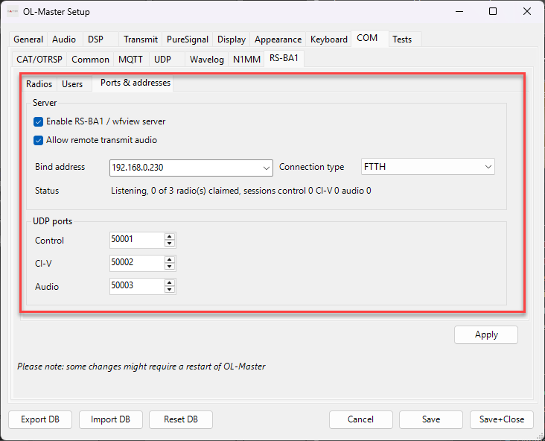Open the Appearance tab
The width and height of the screenshot is (545, 441).
point(278,39)
